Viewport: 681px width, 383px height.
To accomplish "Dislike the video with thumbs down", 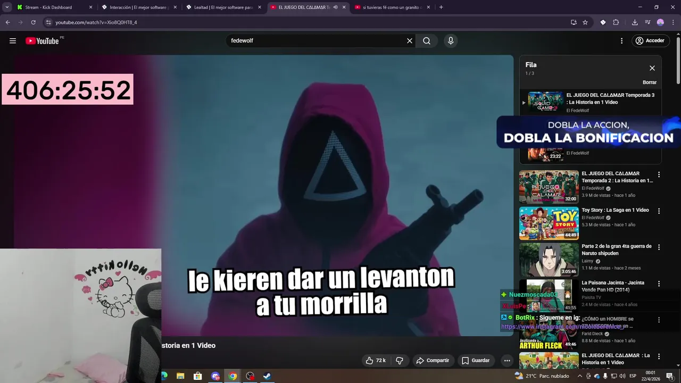I will click(x=400, y=361).
